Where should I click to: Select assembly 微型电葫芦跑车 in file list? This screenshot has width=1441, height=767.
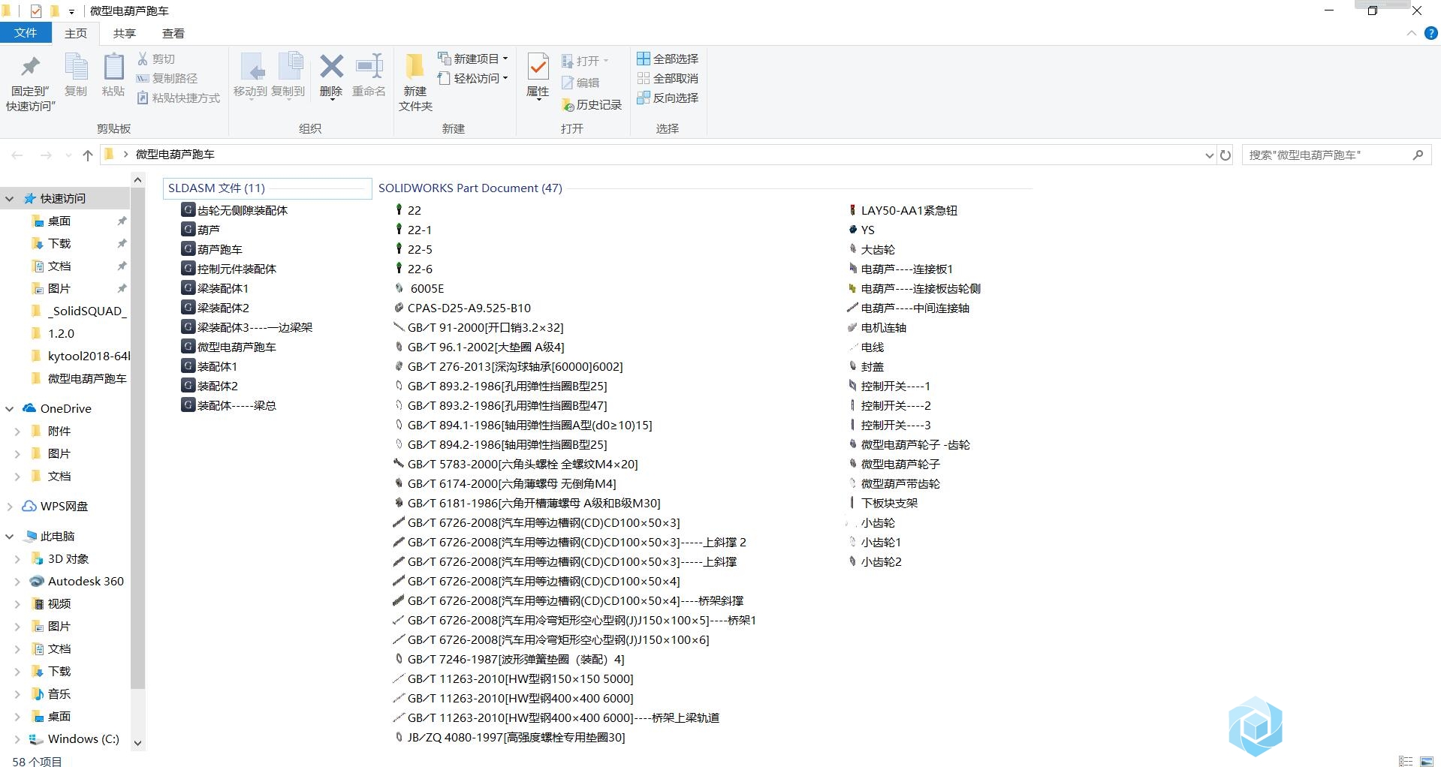coord(229,347)
